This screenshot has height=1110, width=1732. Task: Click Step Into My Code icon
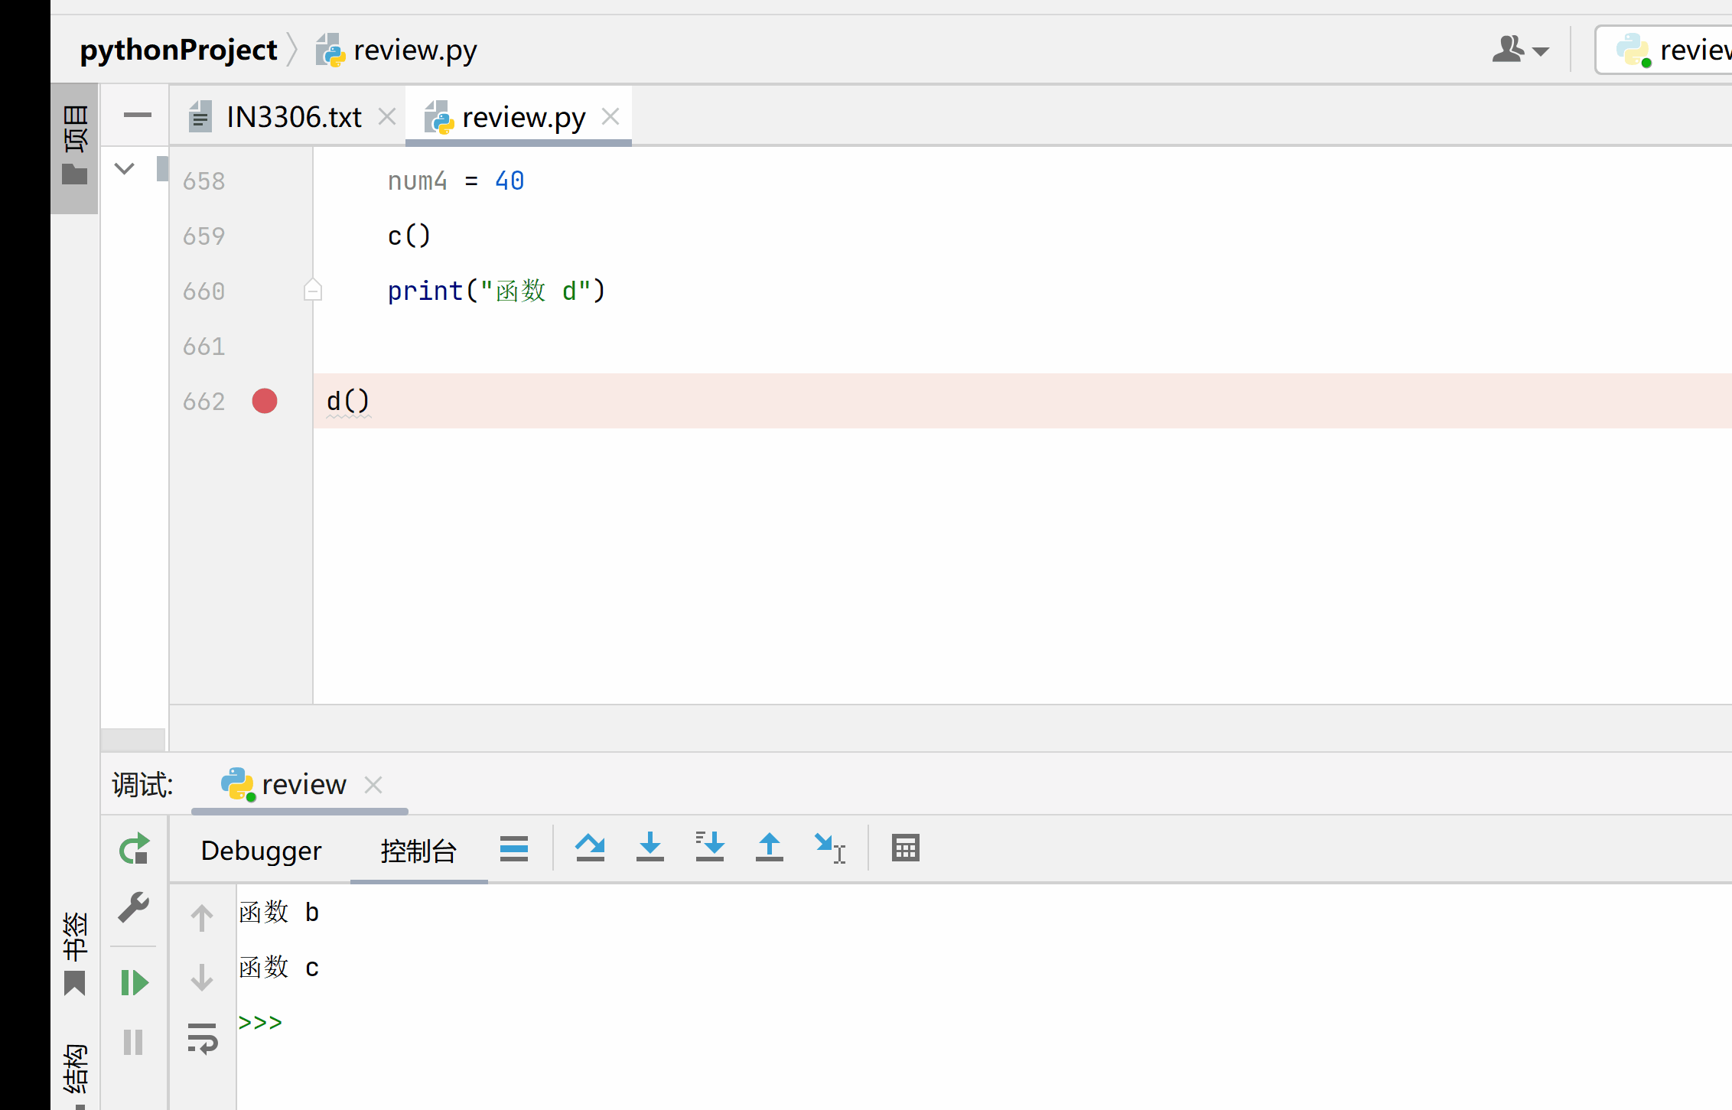pos(709,848)
